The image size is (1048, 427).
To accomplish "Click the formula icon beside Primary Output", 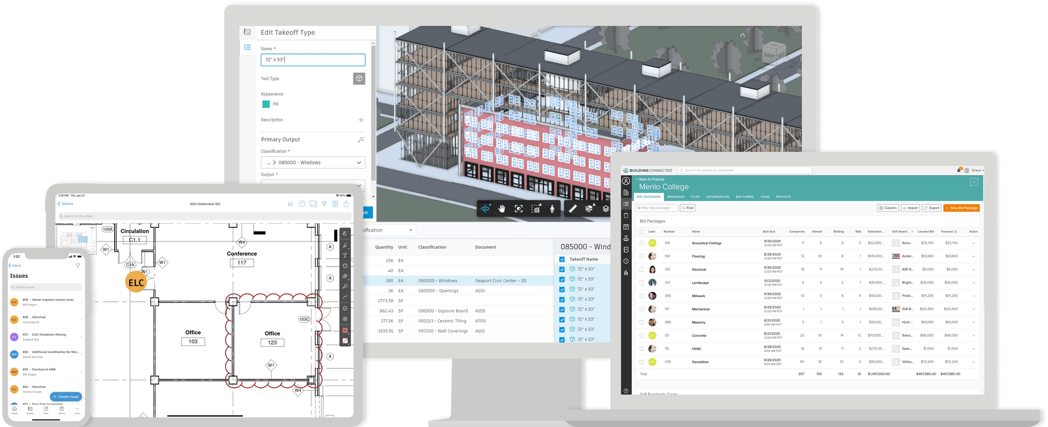I will 361,140.
